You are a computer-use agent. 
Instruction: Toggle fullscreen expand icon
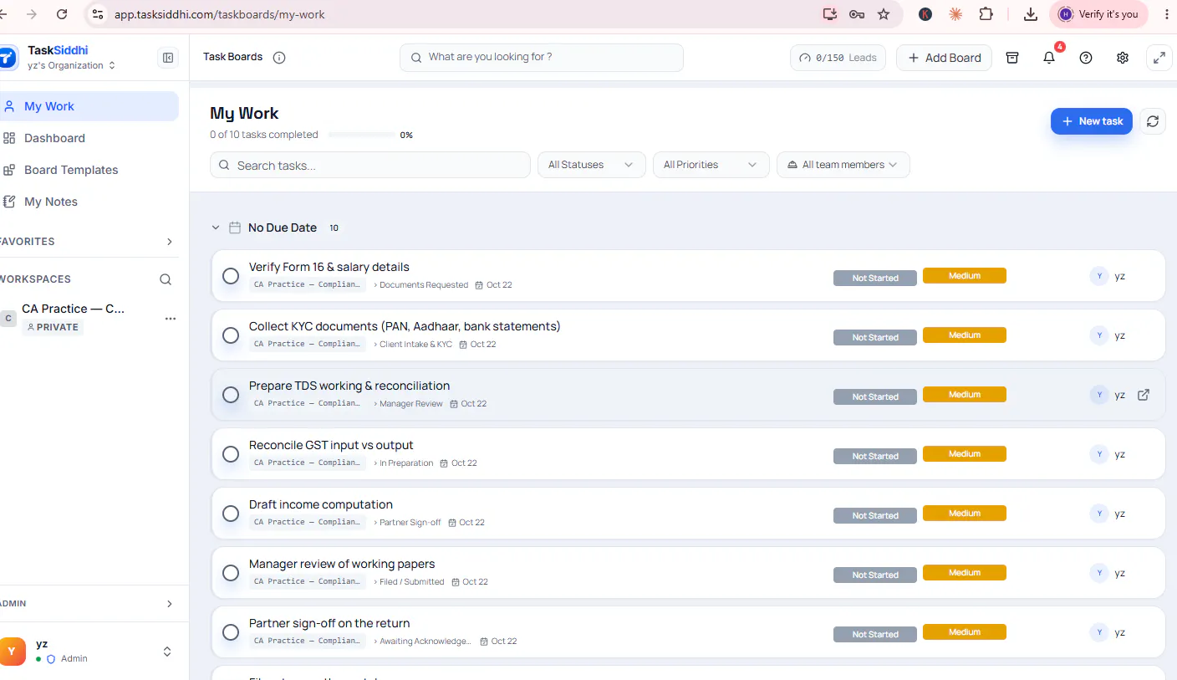point(1159,58)
